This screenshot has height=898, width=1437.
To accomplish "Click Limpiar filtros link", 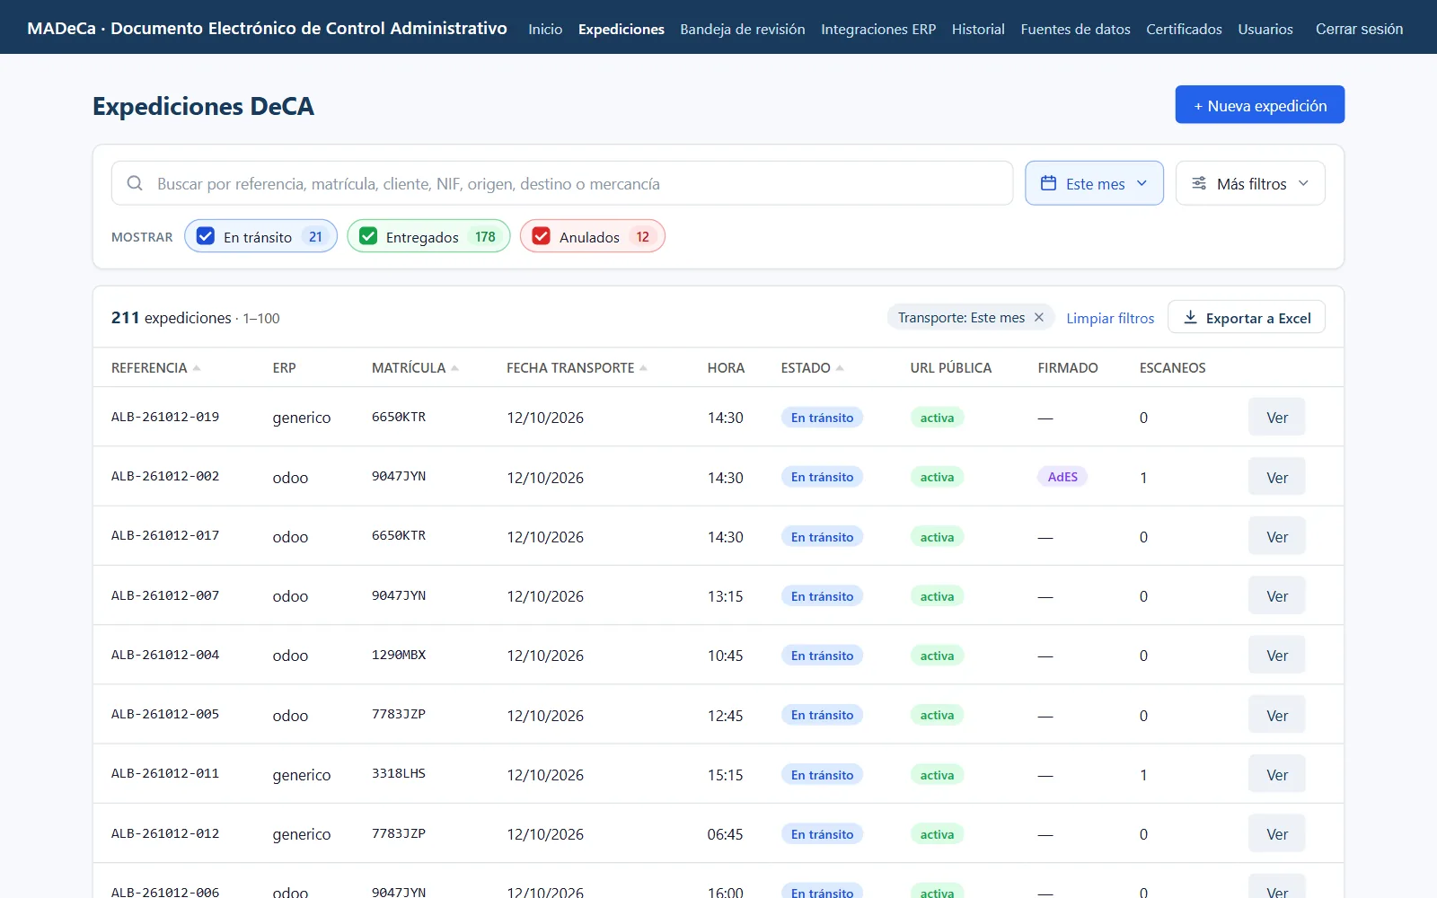I will pos(1110,318).
